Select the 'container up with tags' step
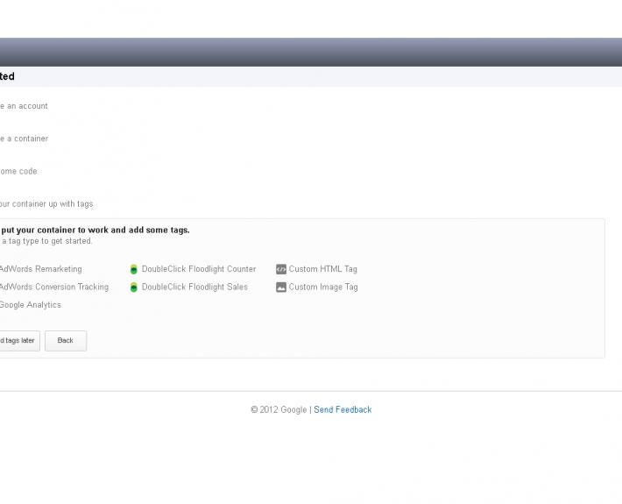The image size is (622, 504). (x=46, y=203)
